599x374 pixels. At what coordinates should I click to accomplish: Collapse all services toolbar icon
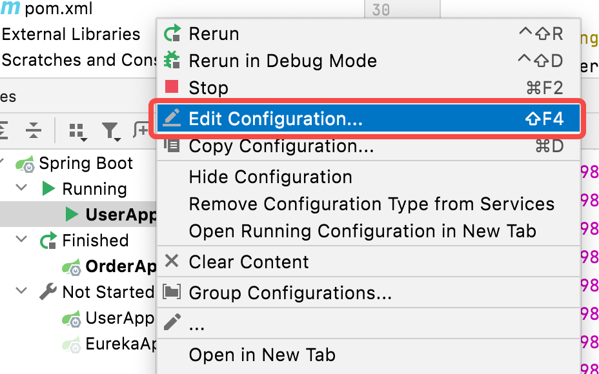tap(33, 130)
